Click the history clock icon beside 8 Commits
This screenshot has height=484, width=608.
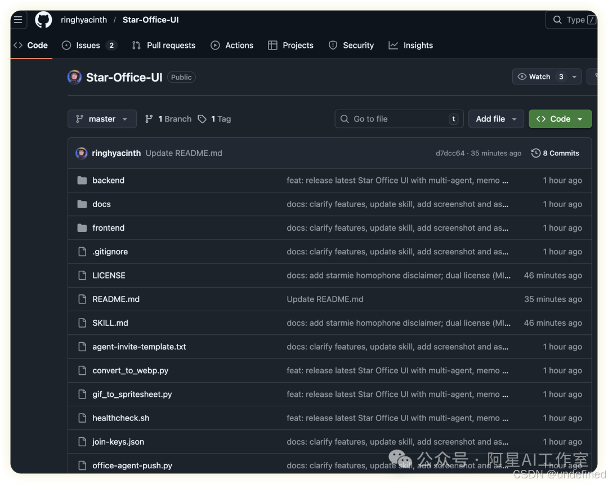point(535,153)
